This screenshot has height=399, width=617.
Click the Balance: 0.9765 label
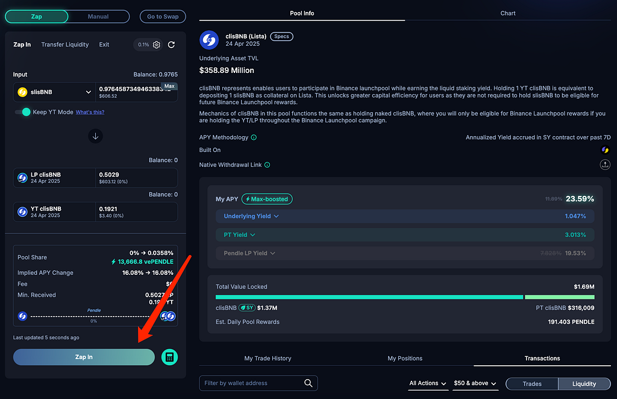point(155,74)
